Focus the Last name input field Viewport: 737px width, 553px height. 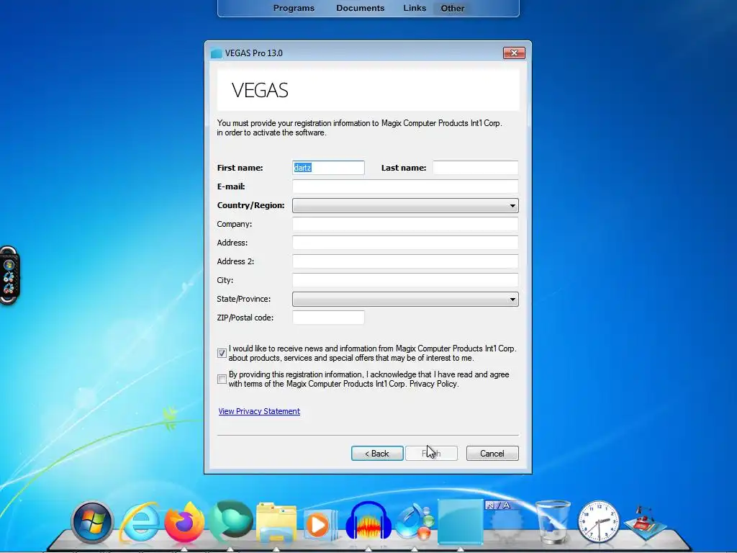pyautogui.click(x=475, y=168)
